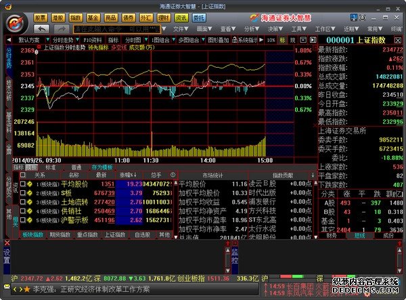Click the lock icon beside 系统指示
The height and width of the screenshot is (300, 406).
(235, 40)
